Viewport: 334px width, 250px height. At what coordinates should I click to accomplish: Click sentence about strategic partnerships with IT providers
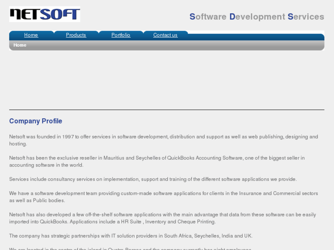pos(131,236)
